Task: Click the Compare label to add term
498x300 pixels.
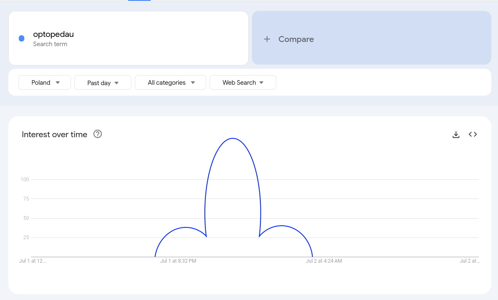Action: coord(296,39)
